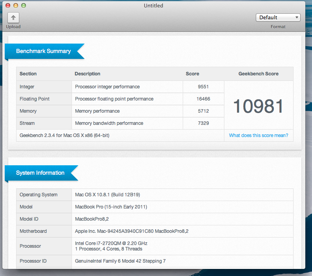
Task: Click the Memory score 5712
Action: 203,111
